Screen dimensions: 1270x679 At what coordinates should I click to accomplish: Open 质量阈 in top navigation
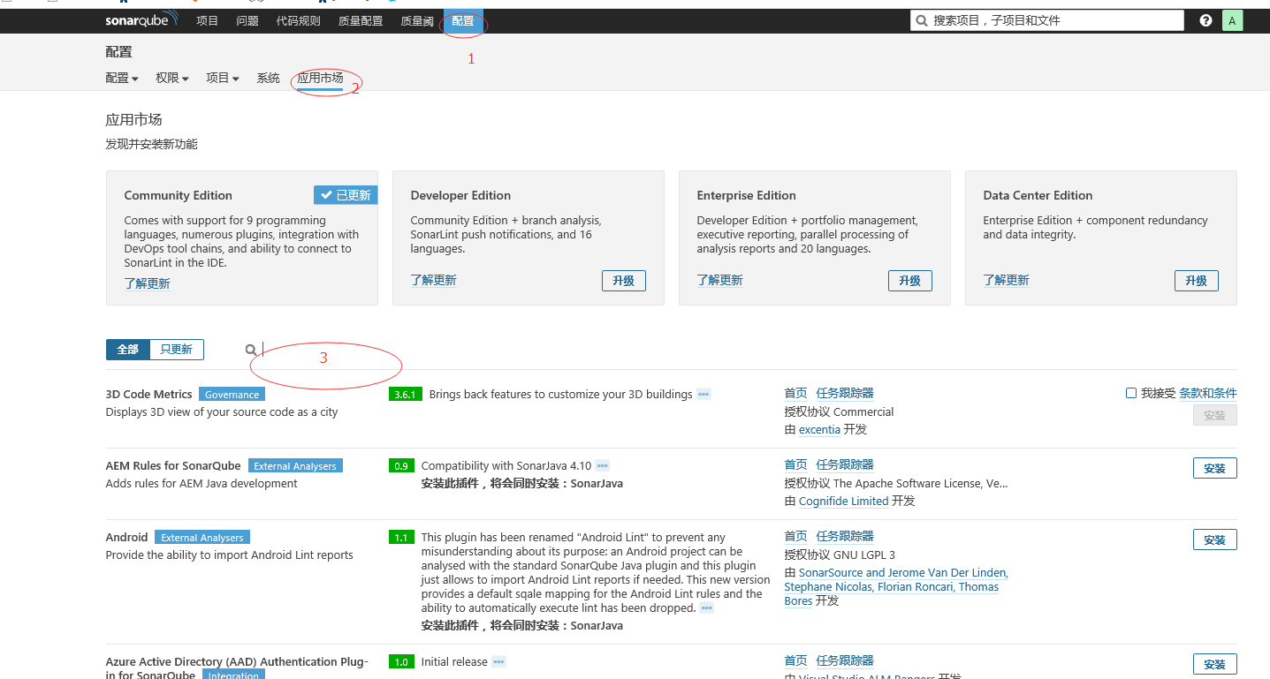[417, 20]
